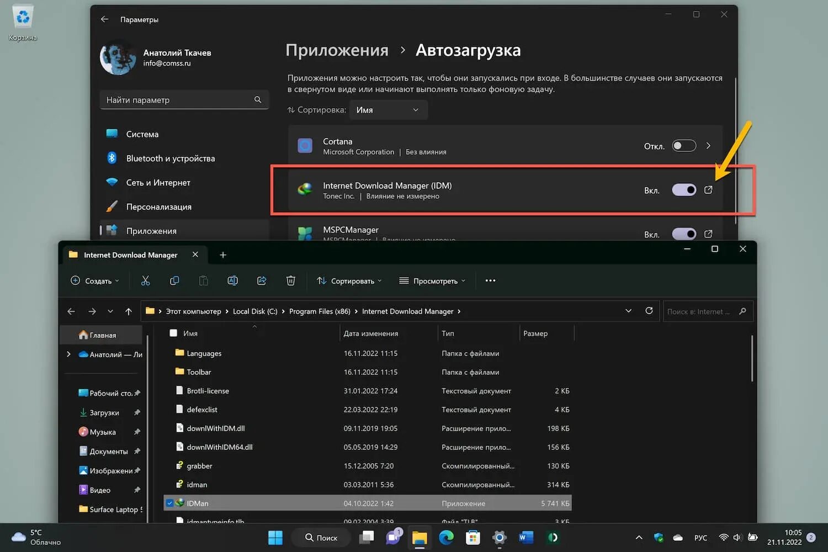Click the IDM green icon in the taskbar
The image size is (828, 552).
click(553, 538)
